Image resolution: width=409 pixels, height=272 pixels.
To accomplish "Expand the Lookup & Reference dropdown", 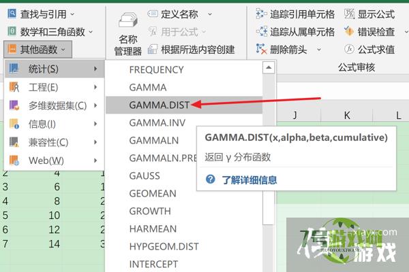I will point(73,14).
